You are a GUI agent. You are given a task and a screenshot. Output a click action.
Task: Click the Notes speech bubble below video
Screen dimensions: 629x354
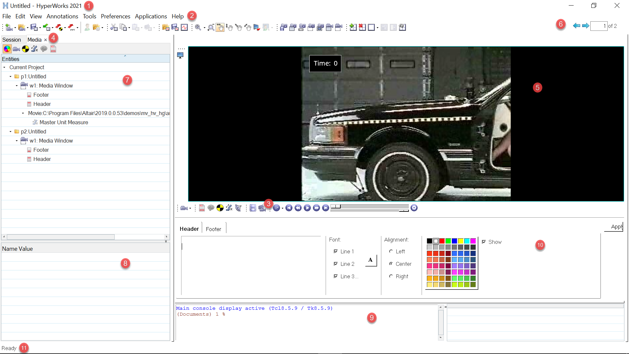point(211,208)
